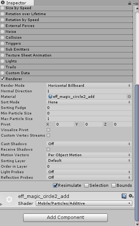Open Render Mode dropdown
139x226 pixels.
tap(89, 85)
